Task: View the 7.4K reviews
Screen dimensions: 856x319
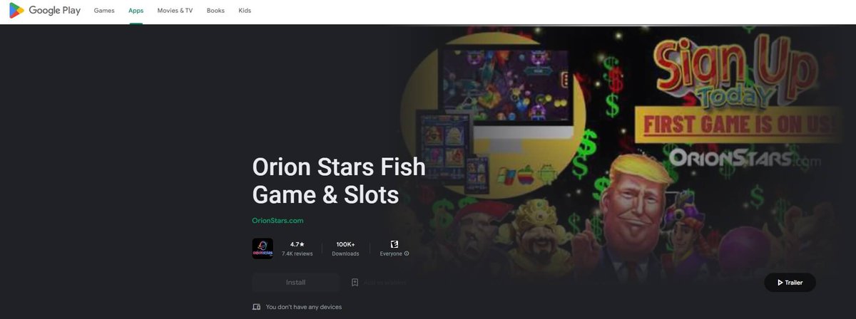Action: 297,253
